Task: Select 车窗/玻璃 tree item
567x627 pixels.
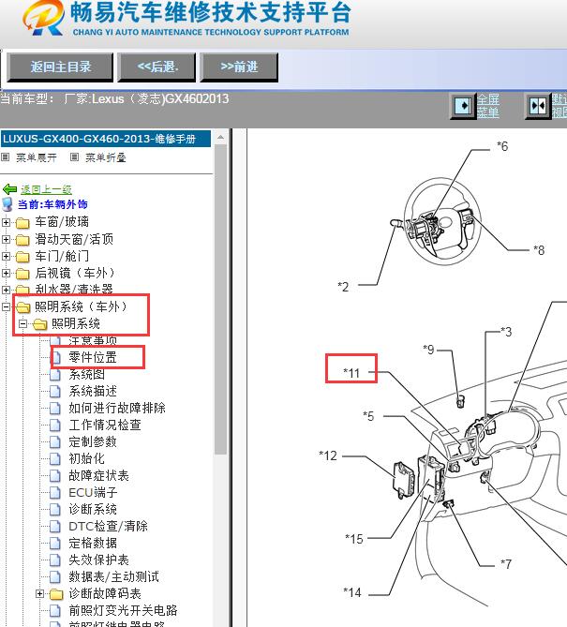Action: click(x=62, y=221)
